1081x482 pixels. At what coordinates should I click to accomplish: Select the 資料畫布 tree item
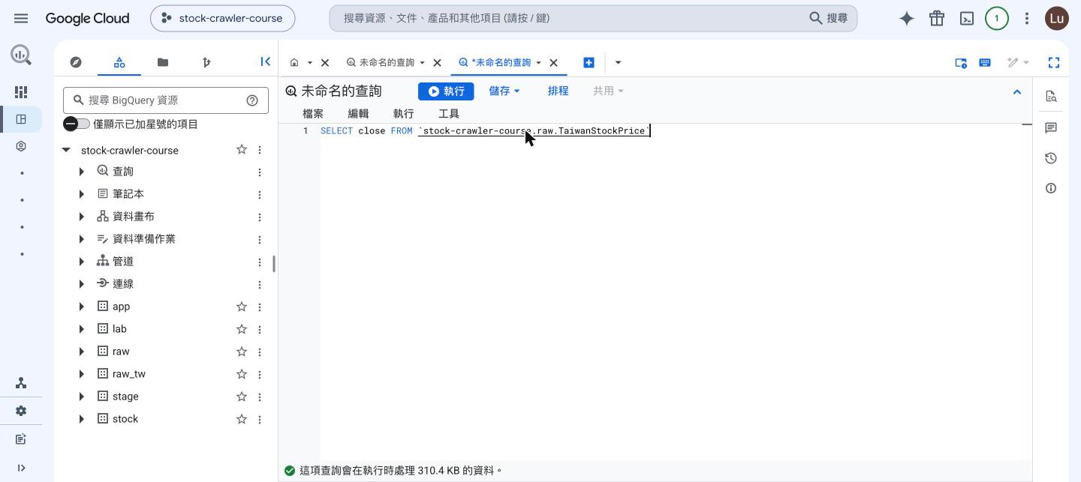pos(134,217)
